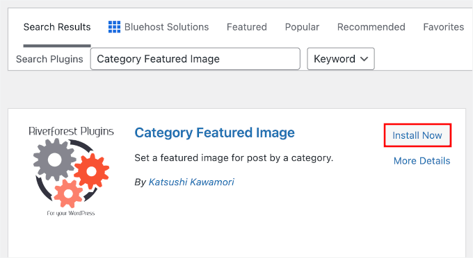Switch to Bluehost Solutions tab

(159, 27)
